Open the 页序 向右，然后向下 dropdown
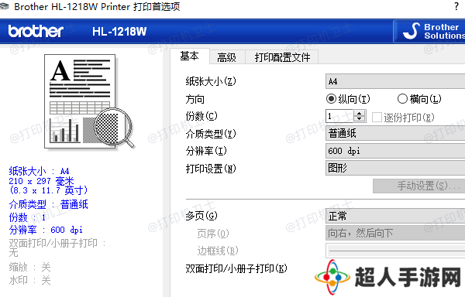Screen dimensions: 465x297 coord(395,233)
